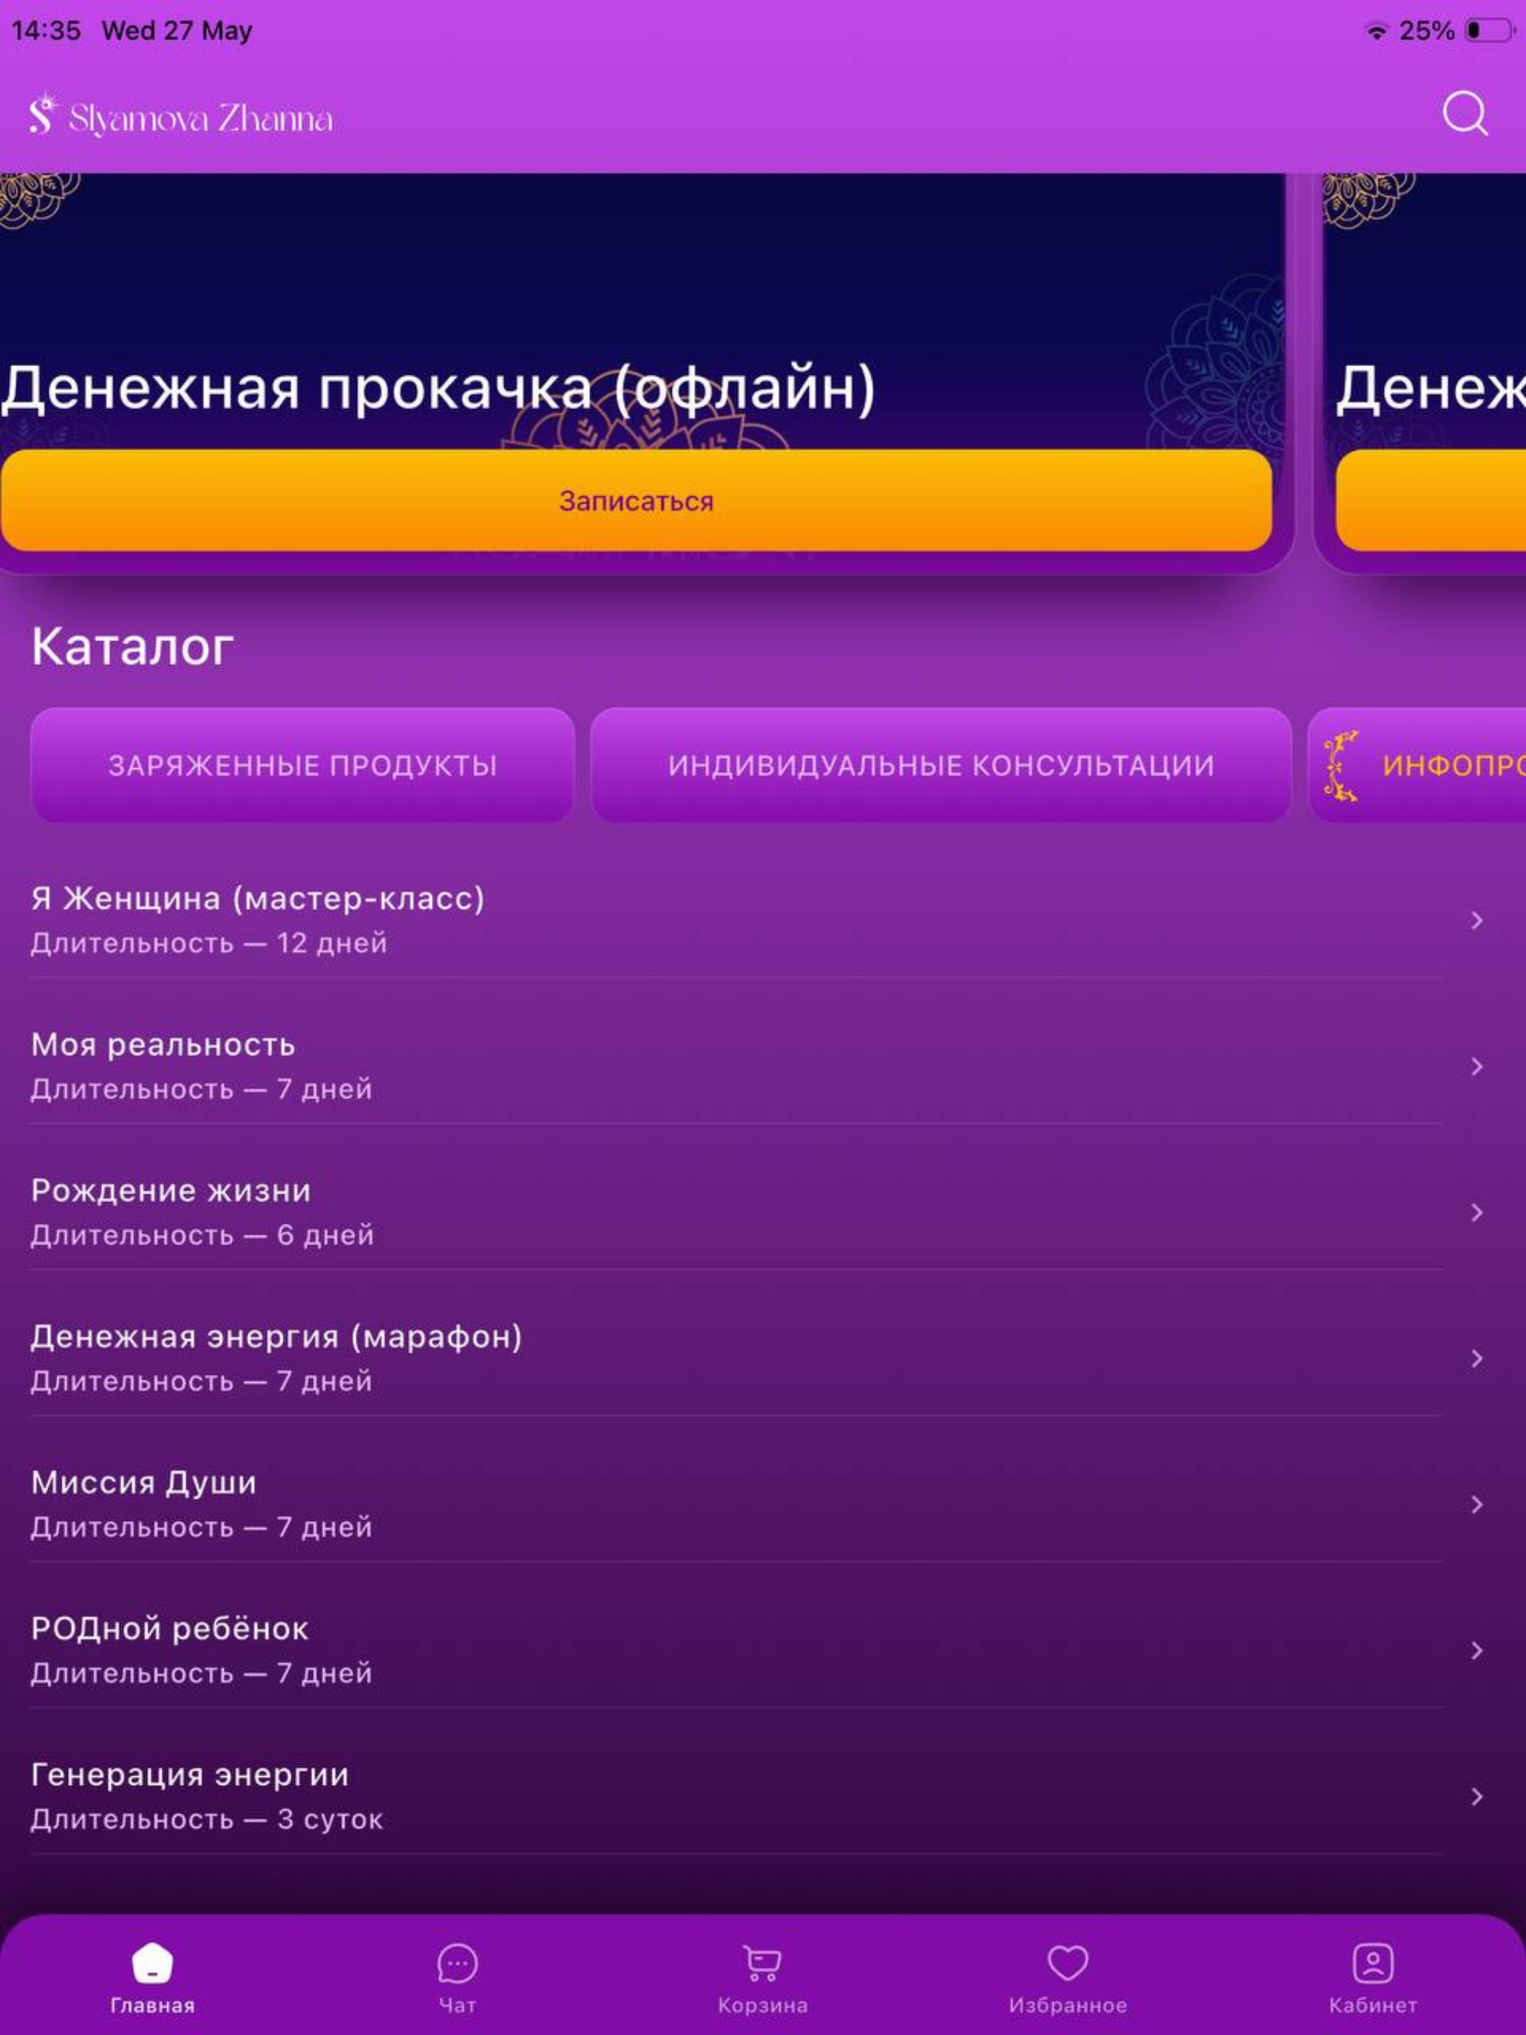The width and height of the screenshot is (1526, 2035).
Task: Expand chevron for Я Женщина (мастер-класс)
Action: pos(1476,921)
